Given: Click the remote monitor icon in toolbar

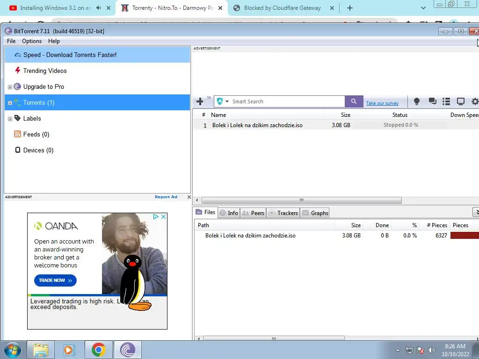Looking at the screenshot, I should (460, 101).
